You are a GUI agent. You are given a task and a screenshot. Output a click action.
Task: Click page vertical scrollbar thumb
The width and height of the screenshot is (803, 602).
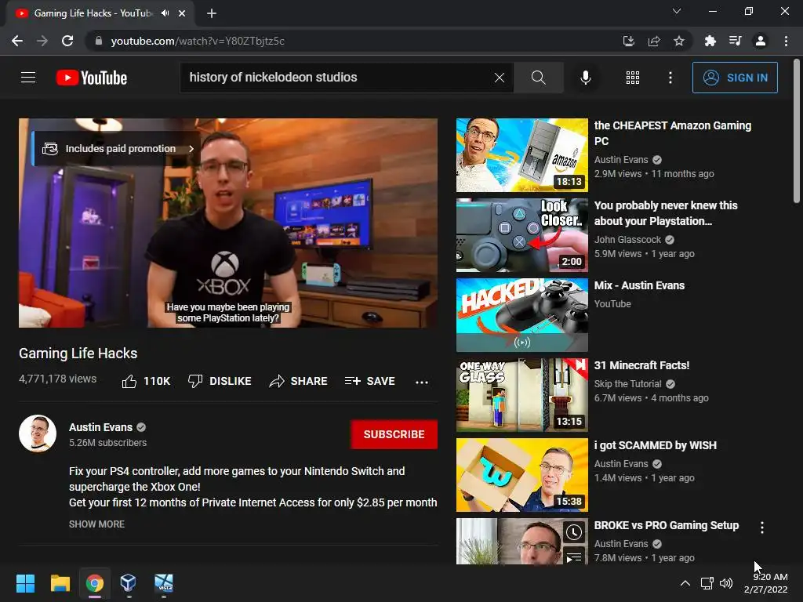(x=797, y=131)
